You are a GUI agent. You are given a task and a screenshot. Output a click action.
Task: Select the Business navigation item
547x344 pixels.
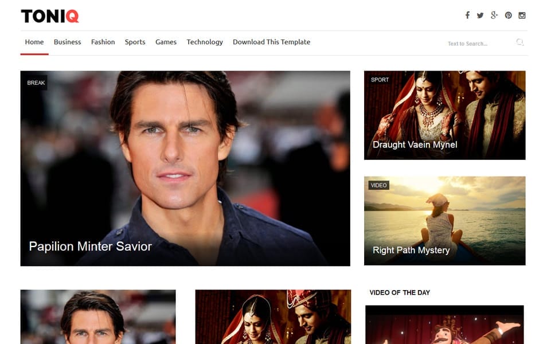pos(67,42)
